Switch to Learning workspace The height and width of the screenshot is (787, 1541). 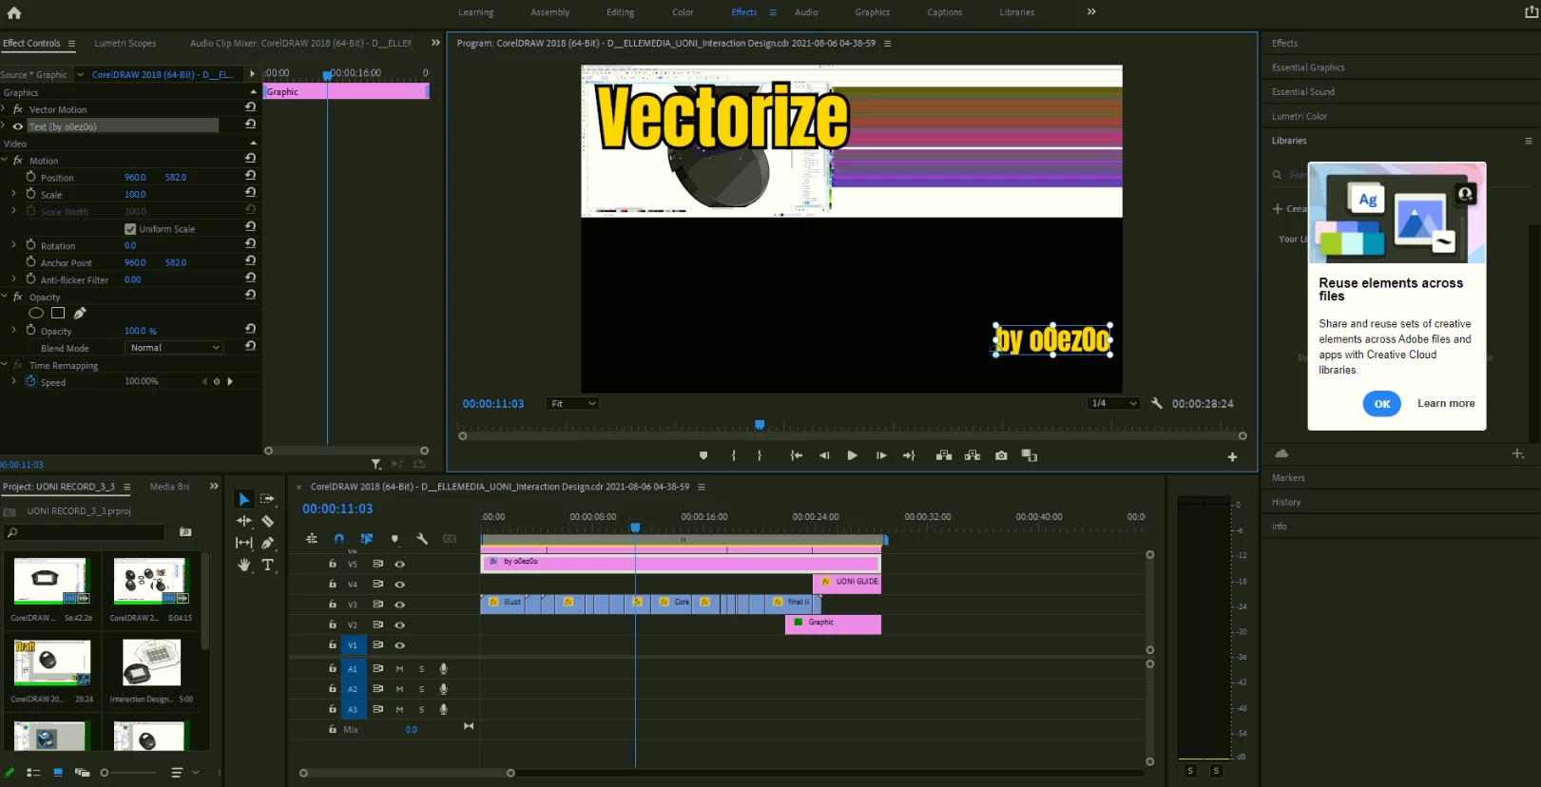(476, 12)
